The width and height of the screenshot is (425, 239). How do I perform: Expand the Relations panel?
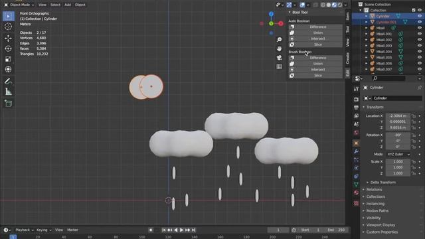[364, 190]
